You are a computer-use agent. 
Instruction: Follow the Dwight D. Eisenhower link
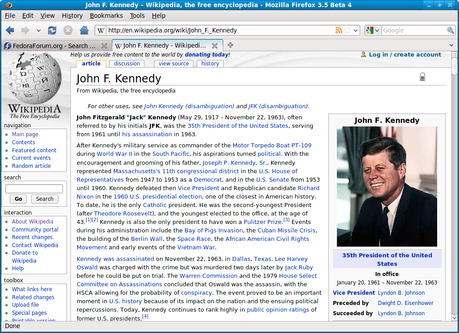coord(406,303)
